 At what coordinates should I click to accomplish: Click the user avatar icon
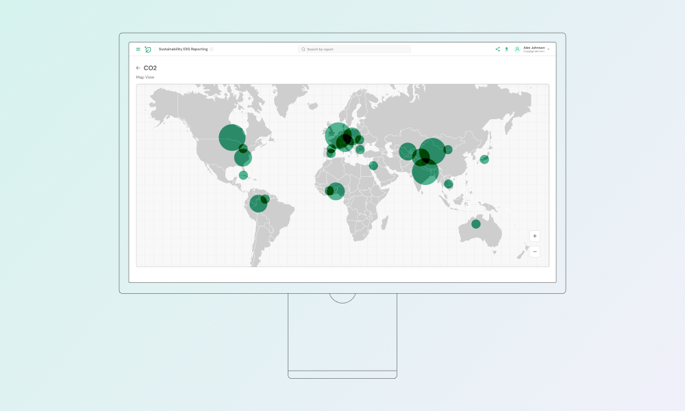point(517,49)
